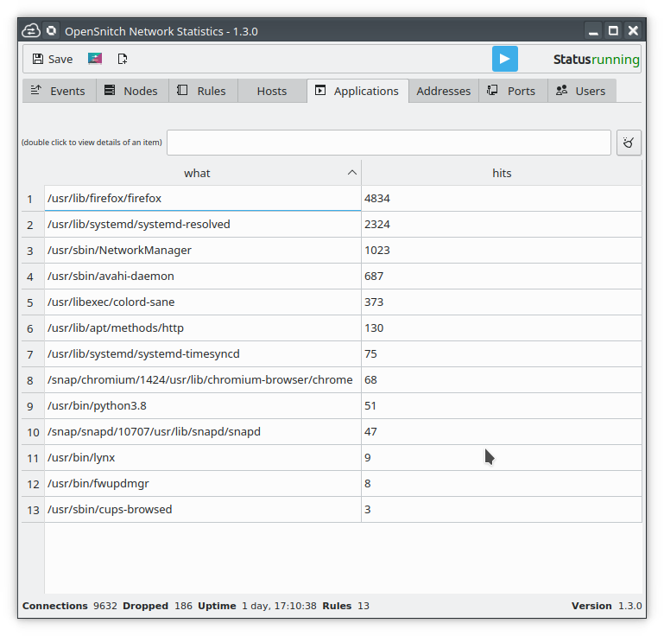Open the Hosts tab
Image resolution: width=664 pixels, height=636 pixels.
click(272, 91)
